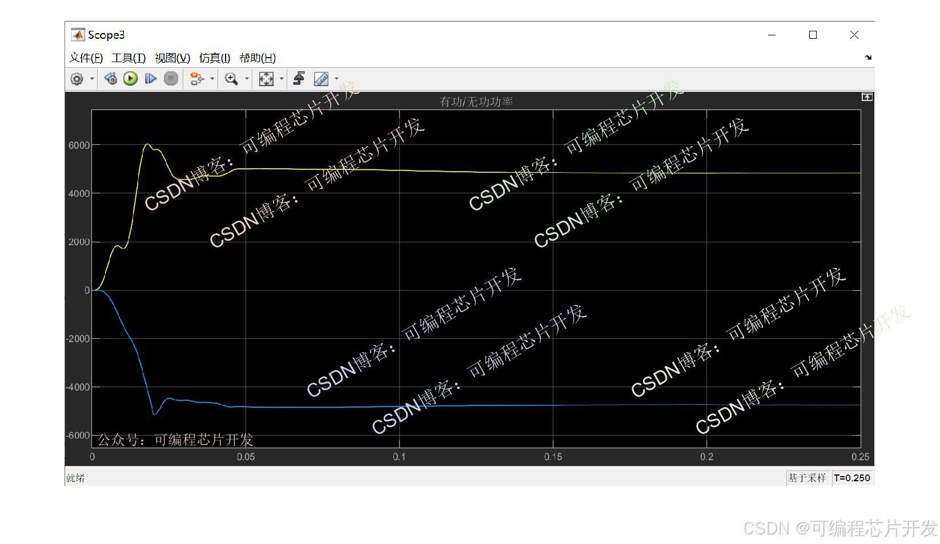The height and width of the screenshot is (544, 940).
Task: Click the triggers icon
Action: pos(299,79)
